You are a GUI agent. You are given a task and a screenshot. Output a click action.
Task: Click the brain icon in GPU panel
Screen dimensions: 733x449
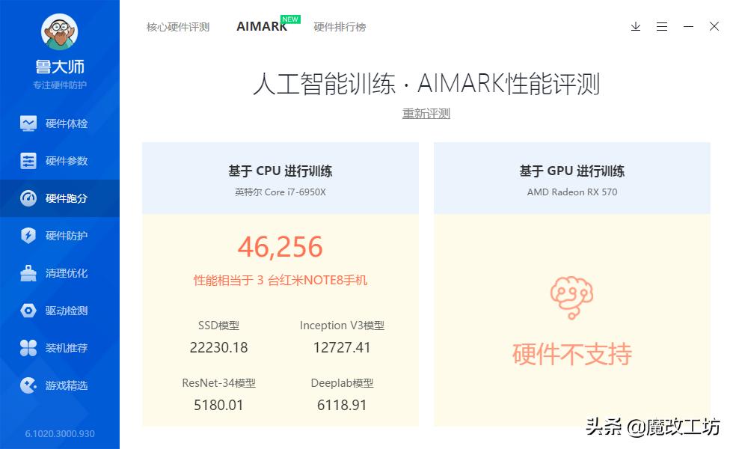[571, 296]
